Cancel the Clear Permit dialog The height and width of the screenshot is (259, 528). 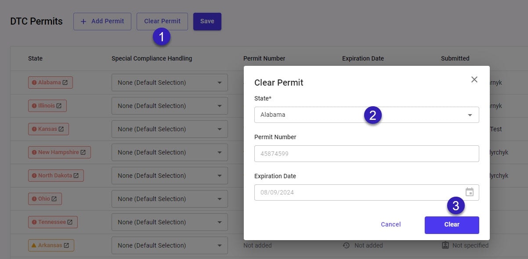coord(391,225)
